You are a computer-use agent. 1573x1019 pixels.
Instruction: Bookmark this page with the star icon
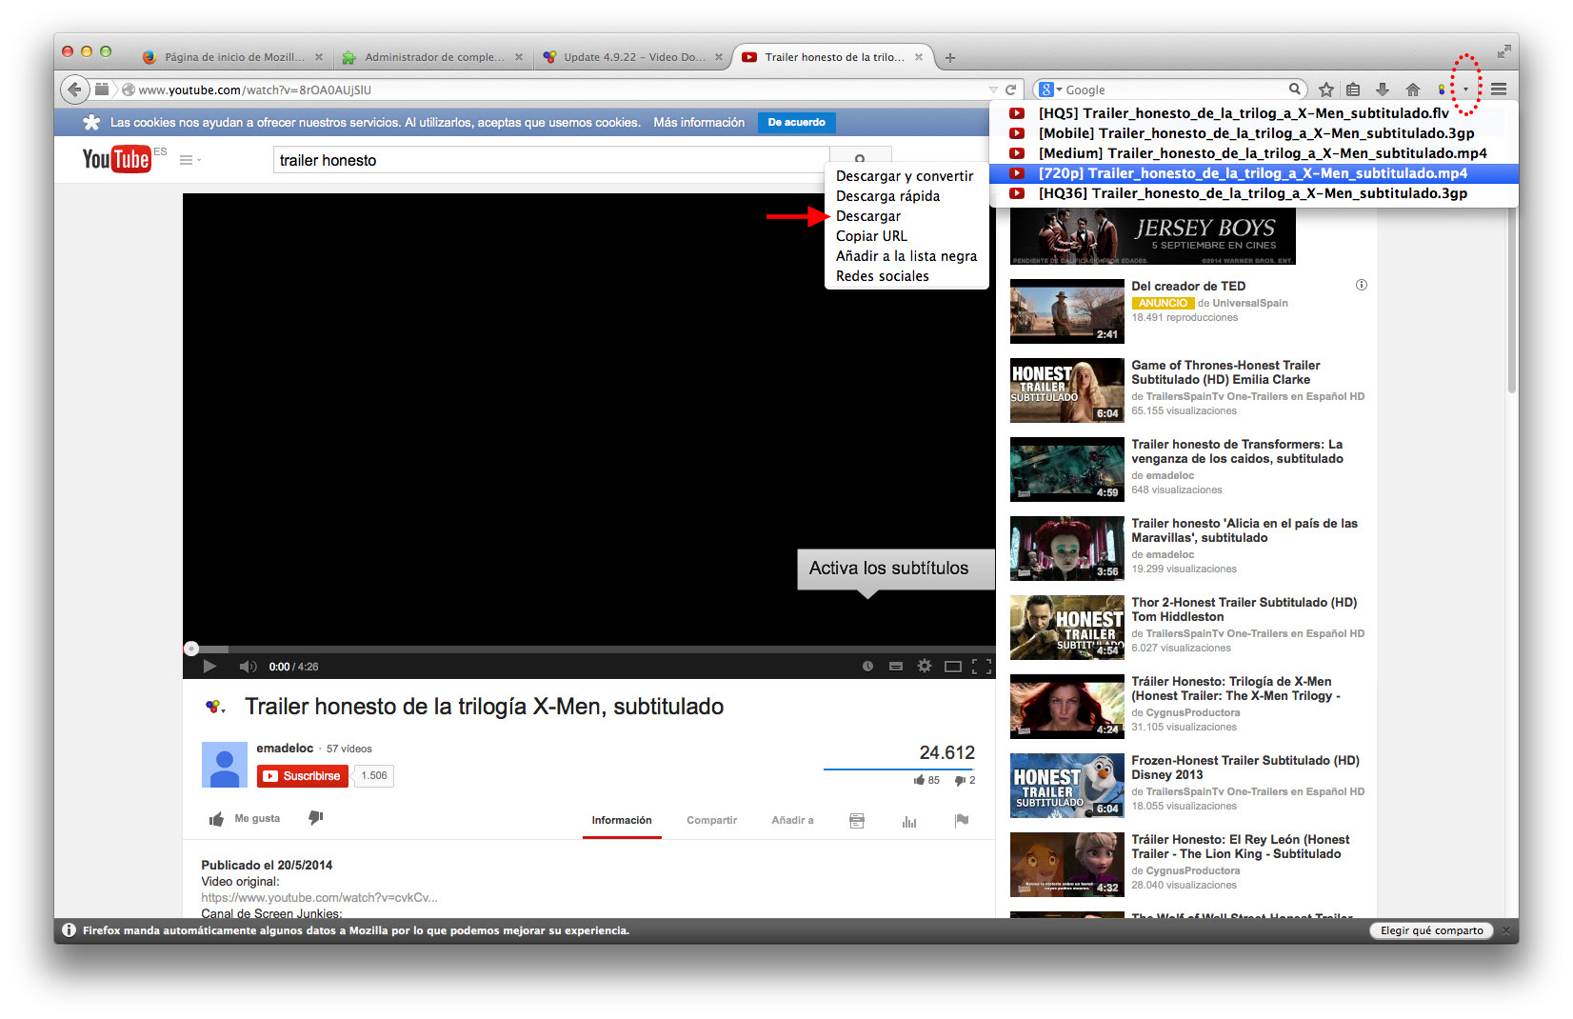pyautogui.click(x=1325, y=90)
